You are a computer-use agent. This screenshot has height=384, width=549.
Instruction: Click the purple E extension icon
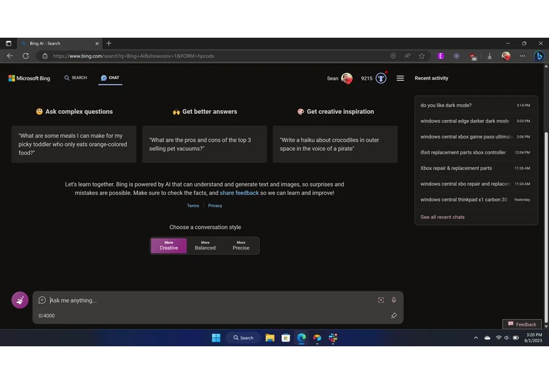(441, 56)
